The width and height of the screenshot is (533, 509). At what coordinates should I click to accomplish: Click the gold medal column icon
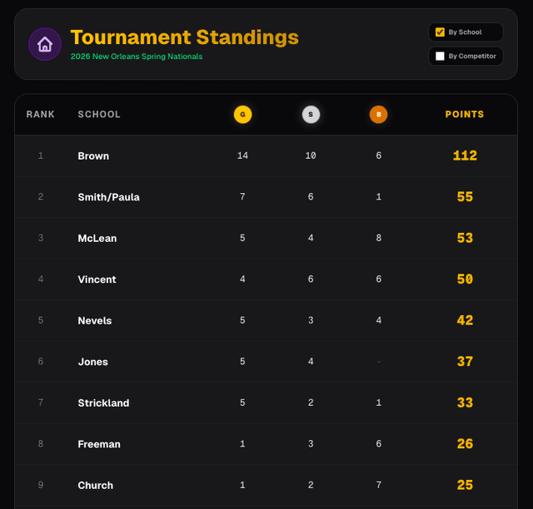tap(242, 115)
